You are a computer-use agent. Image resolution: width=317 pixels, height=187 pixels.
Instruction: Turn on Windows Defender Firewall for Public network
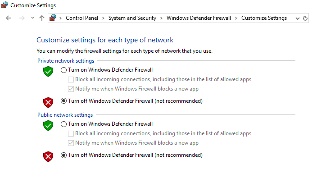[x=63, y=124]
